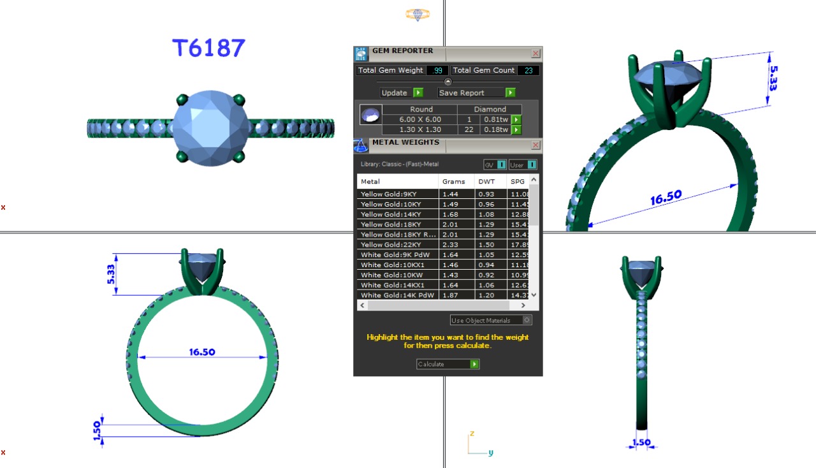Click the ring icon at top center

click(418, 14)
